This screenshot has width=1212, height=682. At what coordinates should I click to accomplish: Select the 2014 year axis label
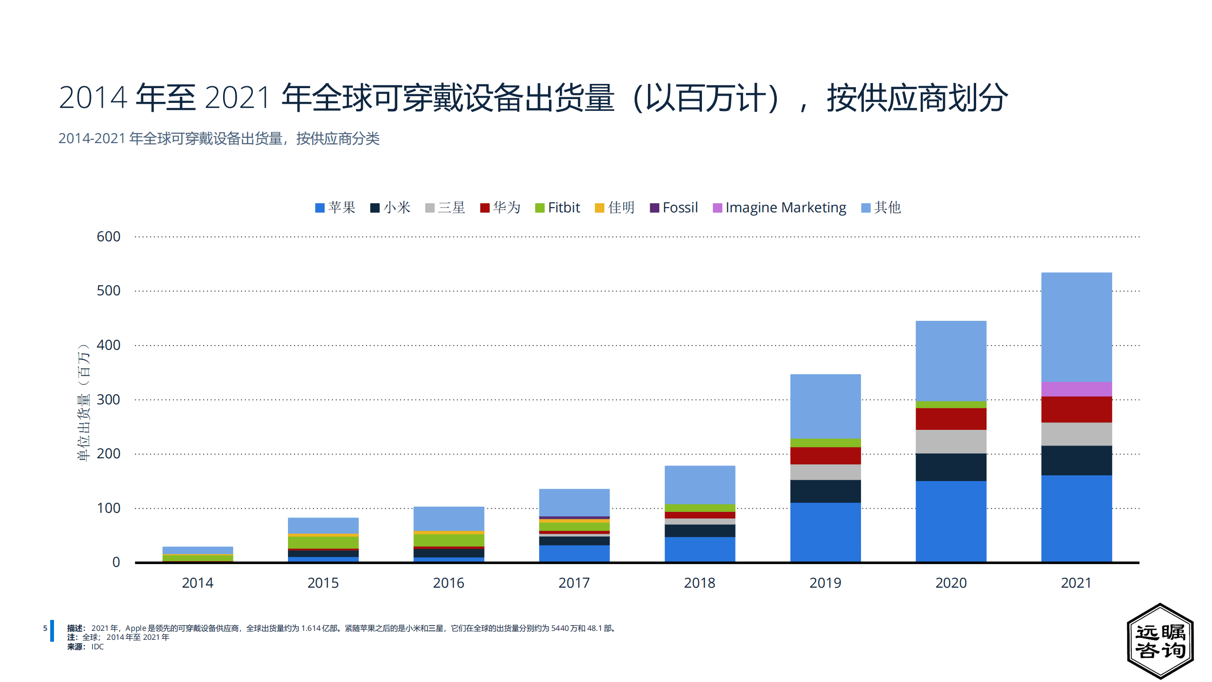pyautogui.click(x=198, y=583)
